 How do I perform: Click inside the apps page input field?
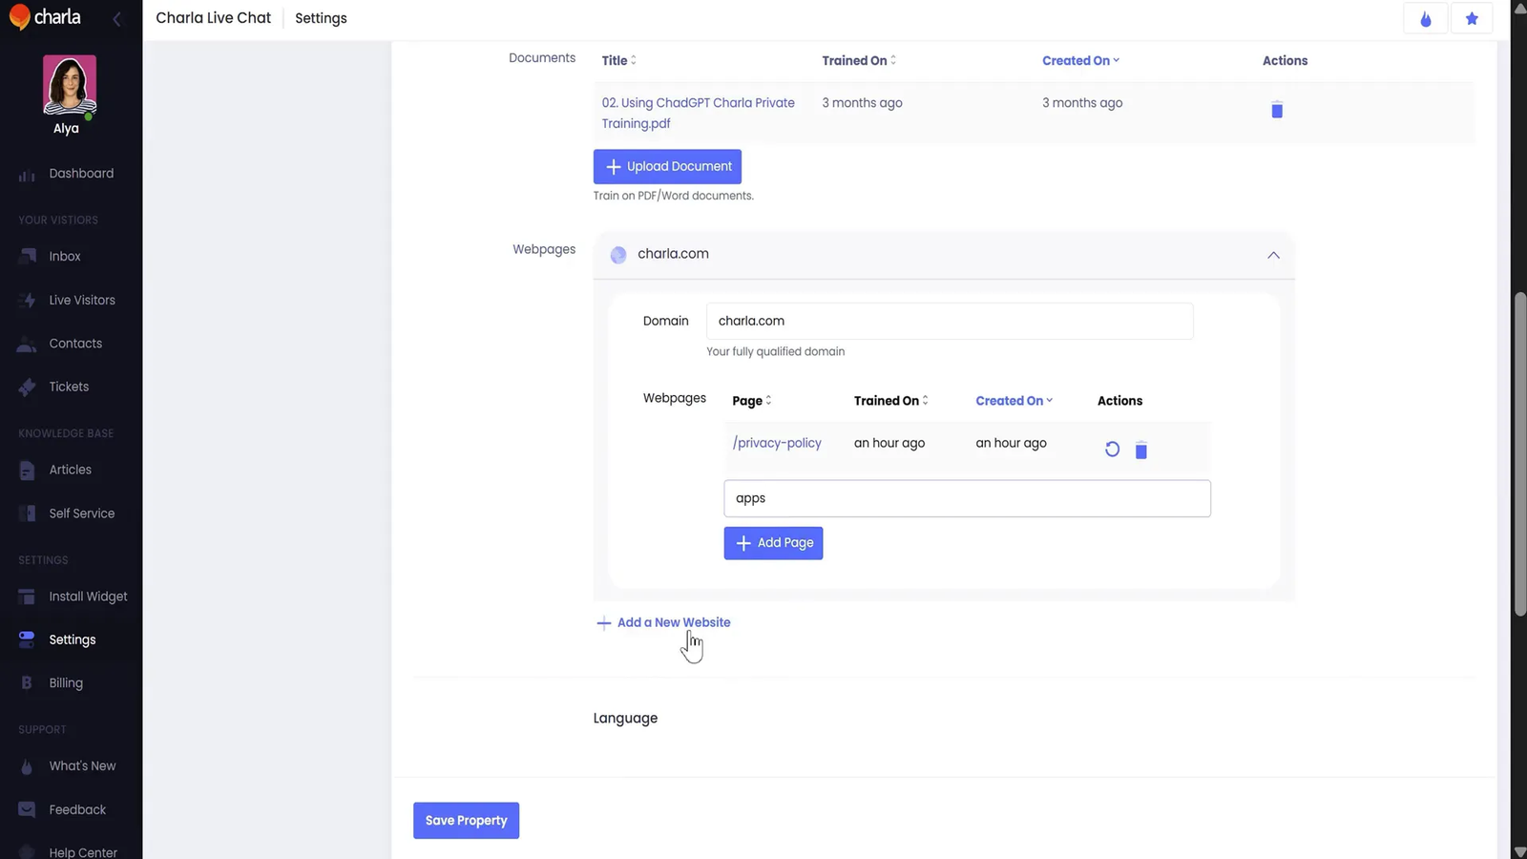coord(967,497)
